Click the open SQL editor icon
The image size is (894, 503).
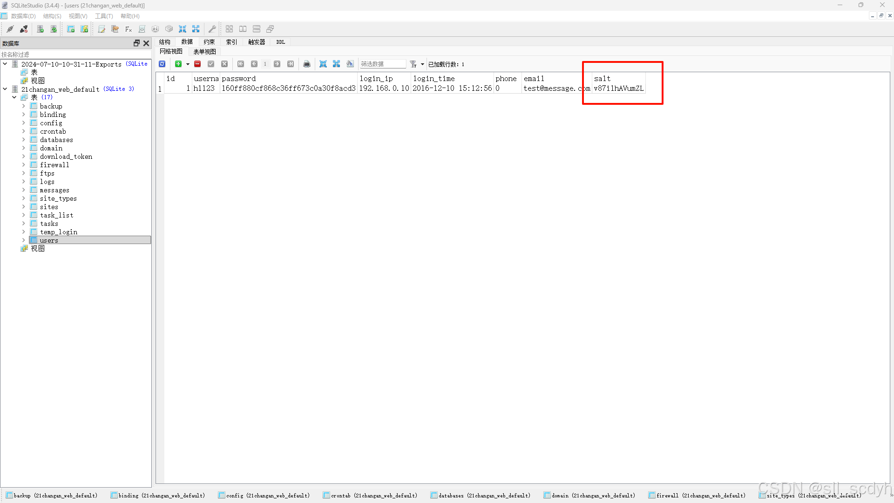pyautogui.click(x=102, y=29)
